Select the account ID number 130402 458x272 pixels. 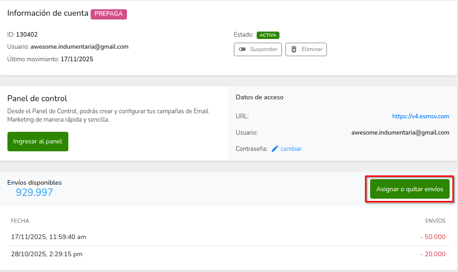[27, 34]
